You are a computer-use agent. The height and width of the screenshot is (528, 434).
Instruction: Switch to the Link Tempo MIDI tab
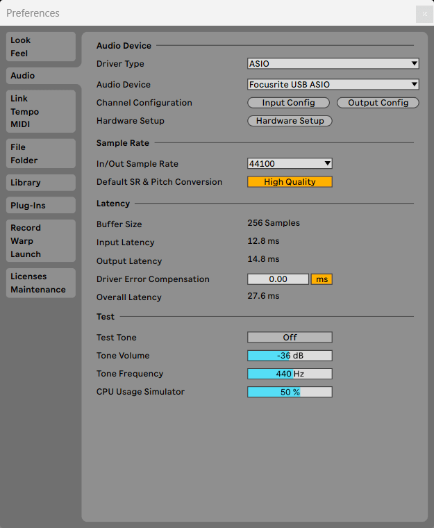tap(40, 111)
